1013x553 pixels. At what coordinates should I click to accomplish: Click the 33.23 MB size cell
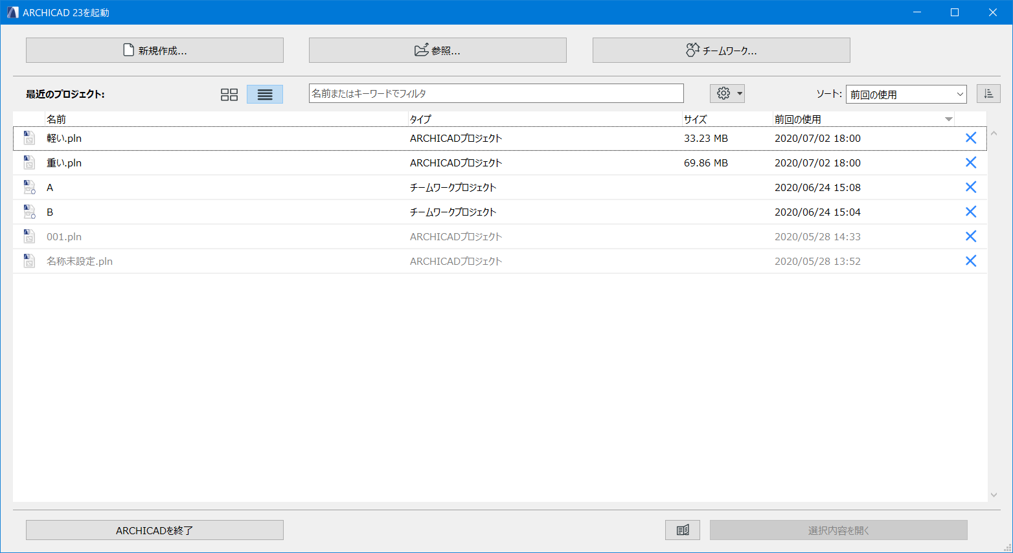[x=706, y=139]
